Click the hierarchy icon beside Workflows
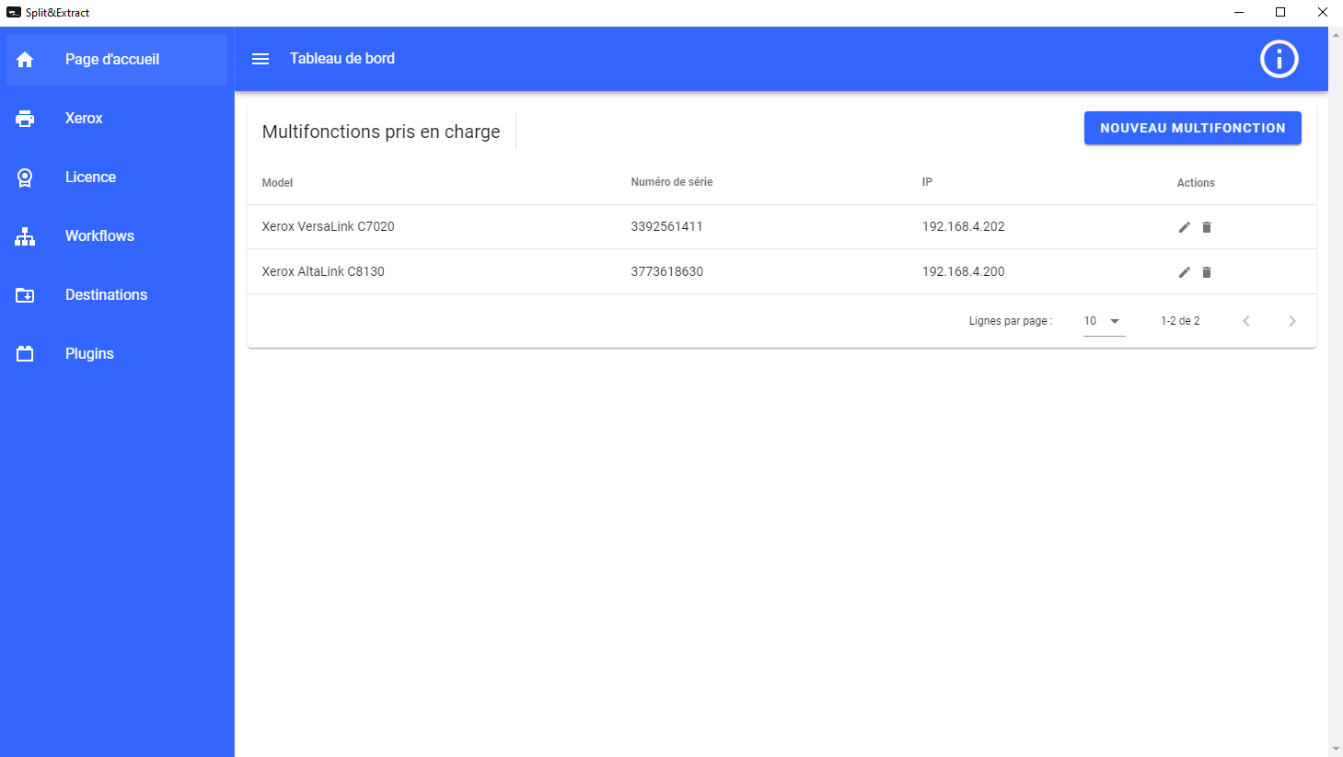The height and width of the screenshot is (757, 1343). click(25, 236)
